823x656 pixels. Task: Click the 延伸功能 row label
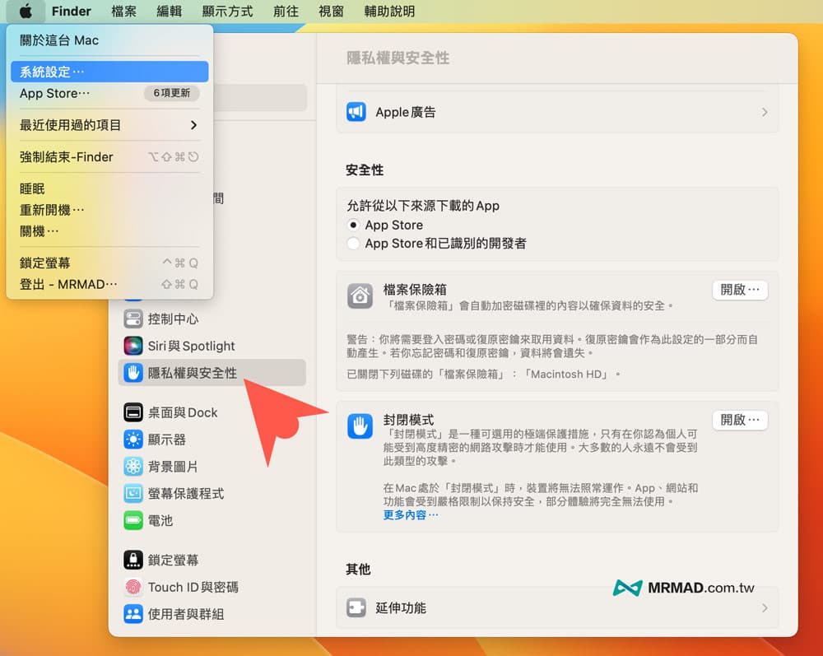pyautogui.click(x=401, y=607)
